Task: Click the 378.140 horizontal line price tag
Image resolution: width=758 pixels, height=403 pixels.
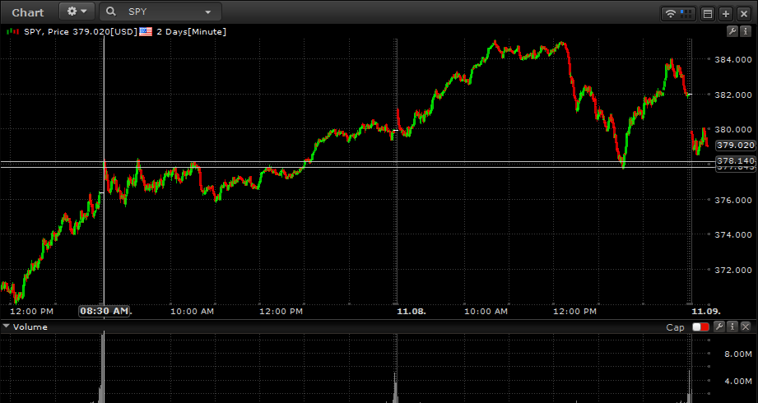Action: [x=735, y=160]
